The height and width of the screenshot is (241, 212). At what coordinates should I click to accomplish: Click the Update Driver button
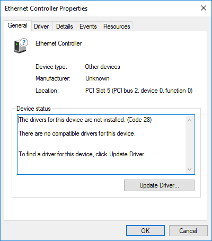159,185
